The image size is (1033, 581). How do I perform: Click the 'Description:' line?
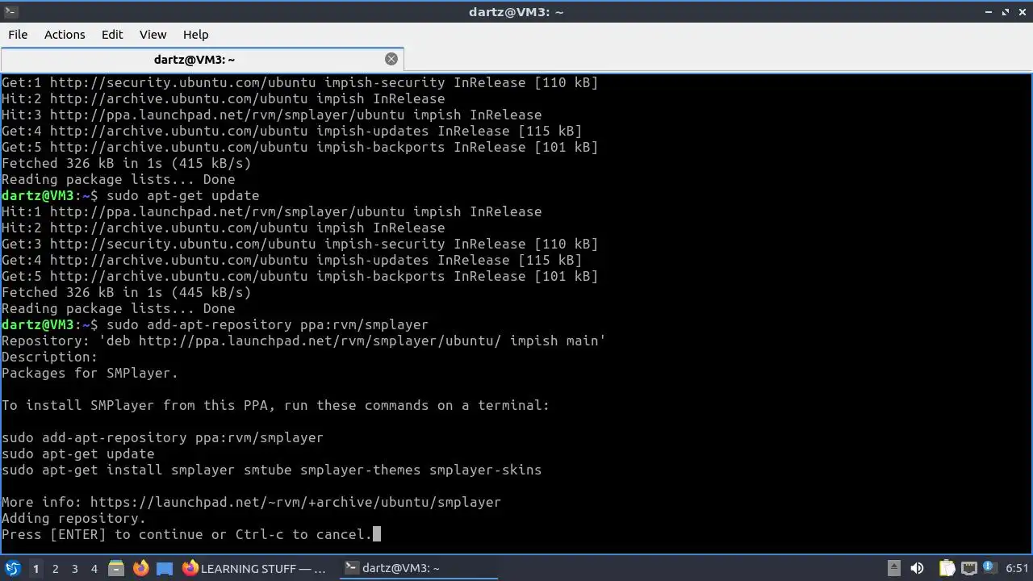tap(49, 357)
